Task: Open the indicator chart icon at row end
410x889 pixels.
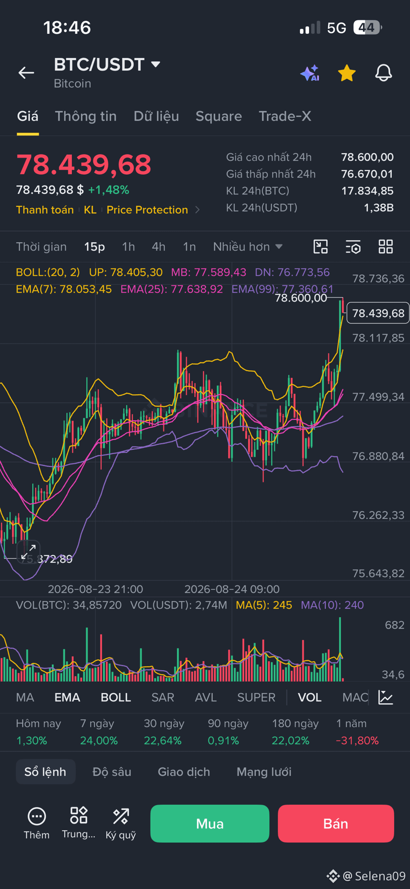Action: pyautogui.click(x=386, y=697)
